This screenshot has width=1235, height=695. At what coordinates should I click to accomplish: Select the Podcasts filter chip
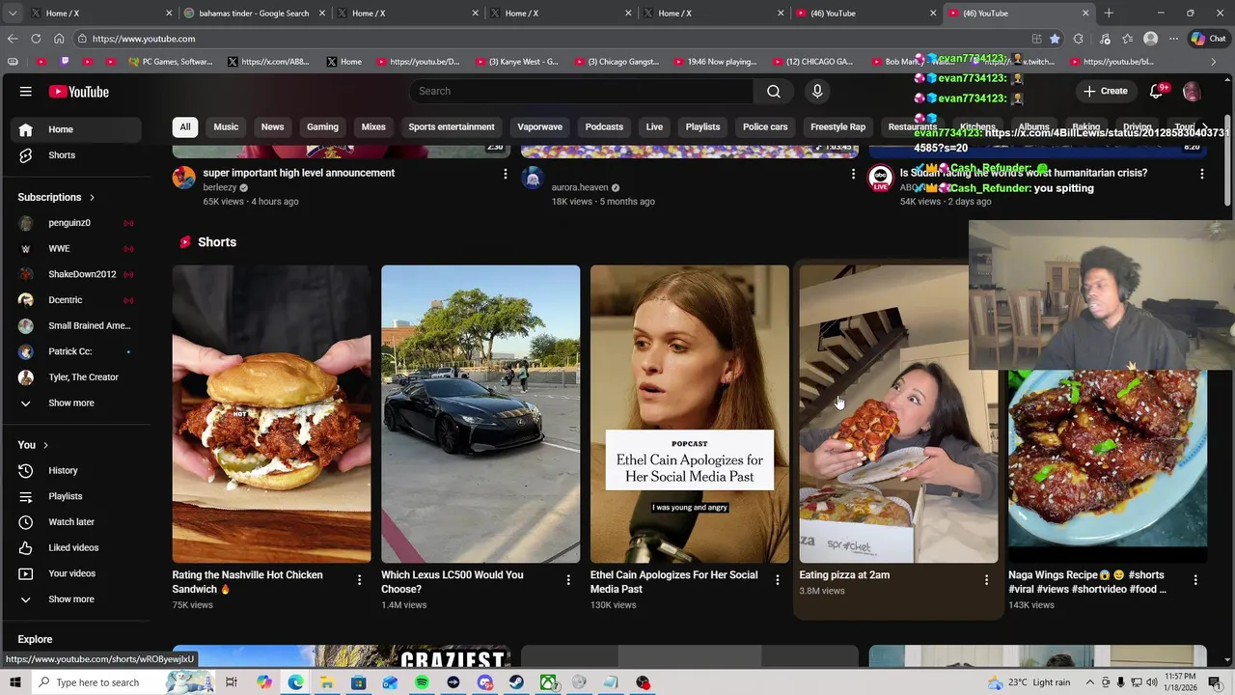[x=604, y=126]
